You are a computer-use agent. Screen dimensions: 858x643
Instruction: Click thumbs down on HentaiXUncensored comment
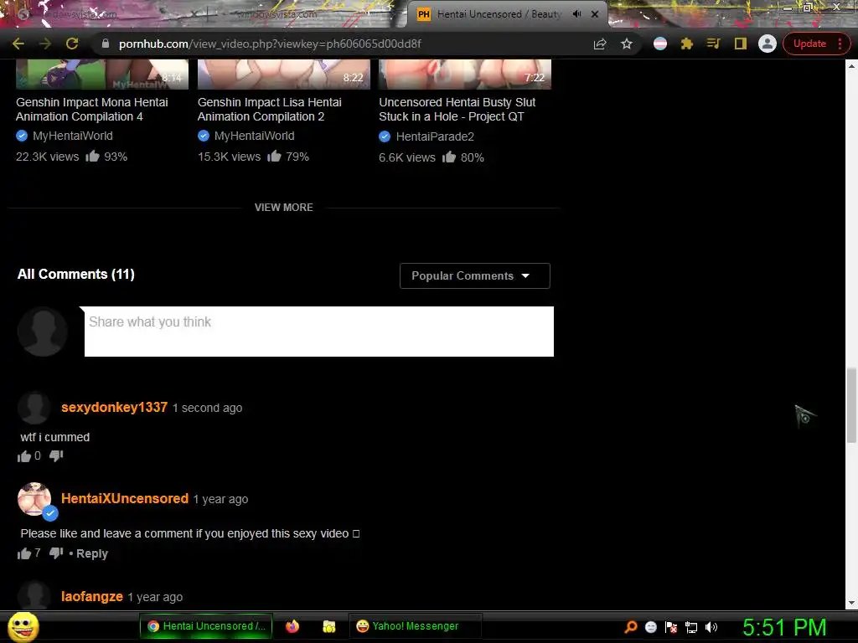(56, 553)
